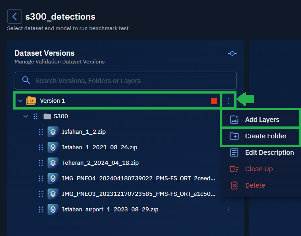
Task: Open three-dot menu for Version 1
Action: click(x=228, y=101)
